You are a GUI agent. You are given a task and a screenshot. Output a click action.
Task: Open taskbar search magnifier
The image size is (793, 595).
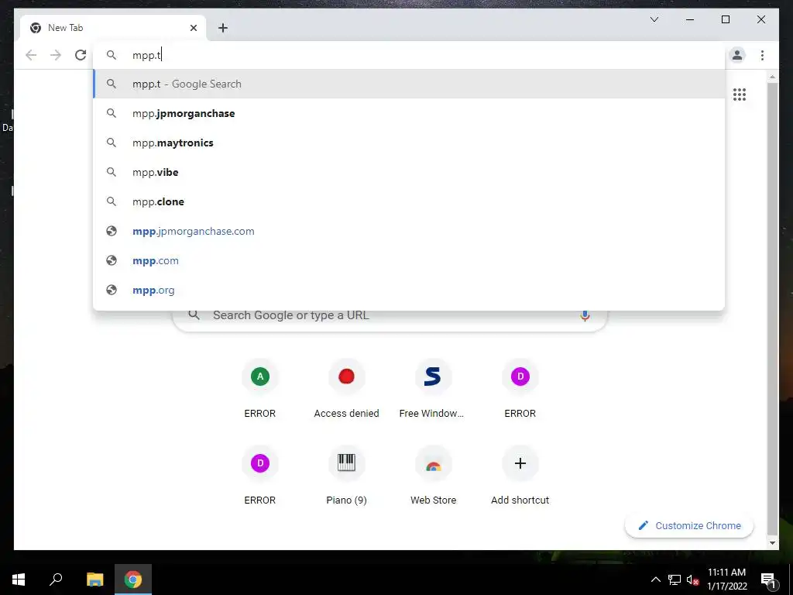point(56,580)
